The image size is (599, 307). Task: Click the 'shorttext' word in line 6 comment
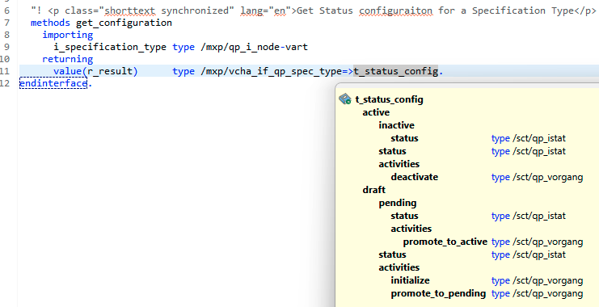coord(130,11)
